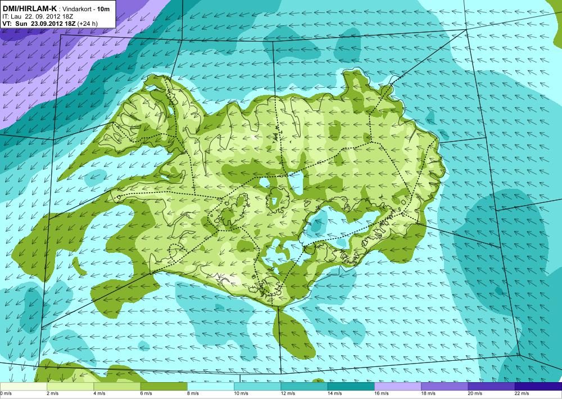Click the lavender 16–18 m/s legend swatch
The image size is (562, 399).
(398, 387)
